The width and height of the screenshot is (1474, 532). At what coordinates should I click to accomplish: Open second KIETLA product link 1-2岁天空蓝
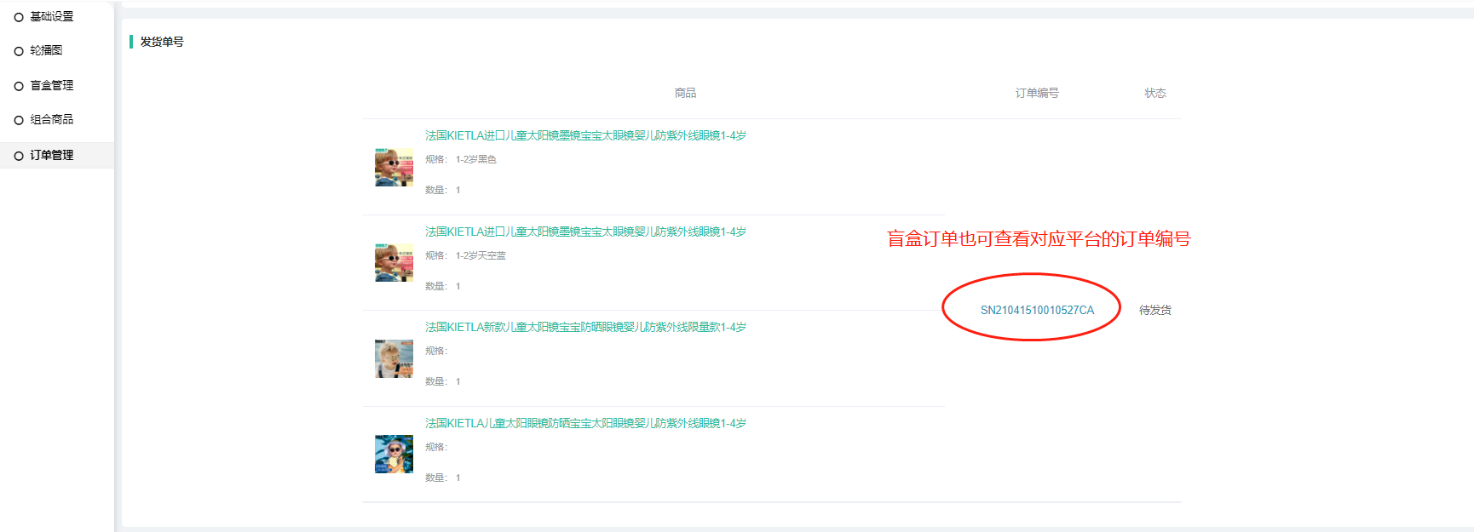click(585, 232)
